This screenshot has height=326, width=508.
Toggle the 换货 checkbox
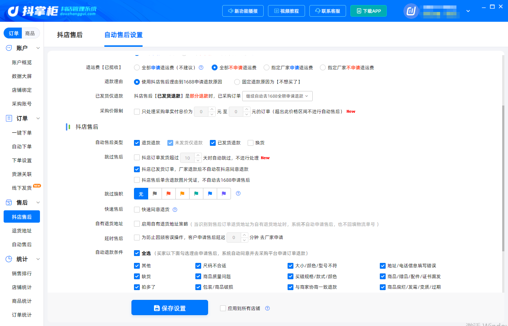tap(251, 143)
